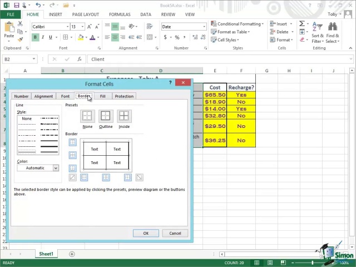356x267 pixels.
Task: Click the diagonal up border button
Action: point(73,177)
